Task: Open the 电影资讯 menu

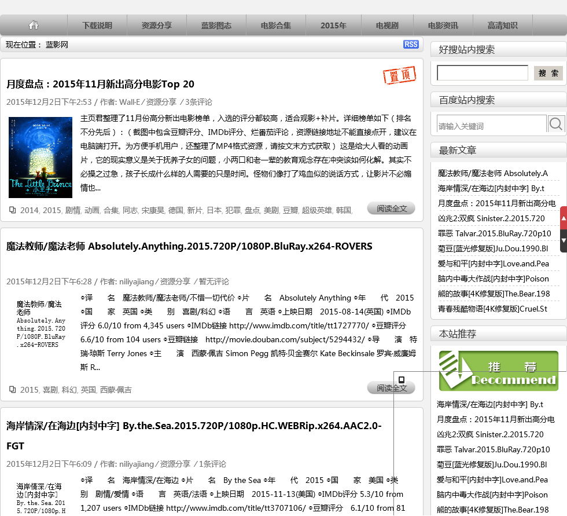Action: pyautogui.click(x=443, y=25)
